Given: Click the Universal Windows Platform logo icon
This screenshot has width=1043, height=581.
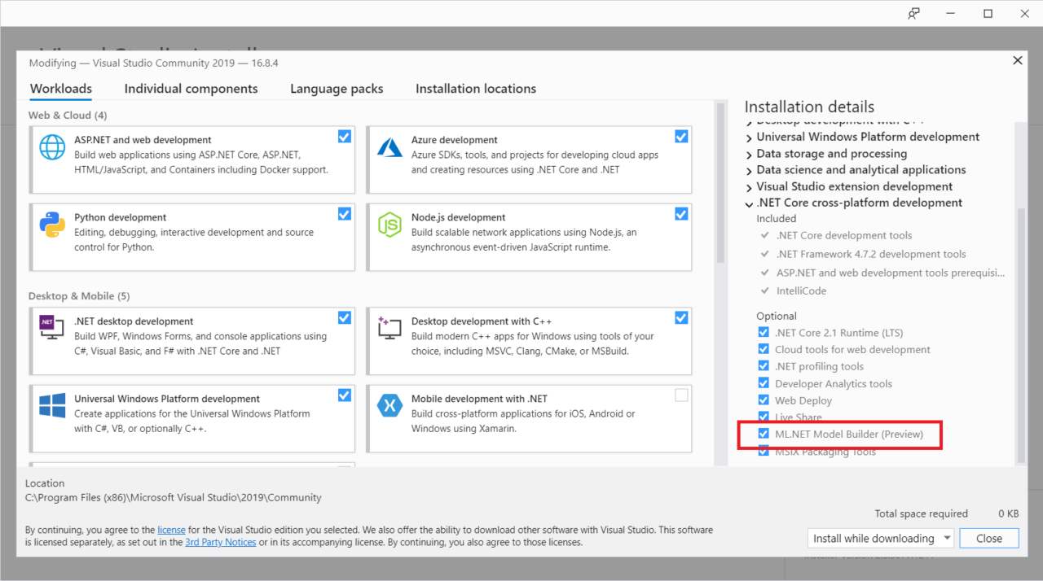Looking at the screenshot, I should point(52,405).
